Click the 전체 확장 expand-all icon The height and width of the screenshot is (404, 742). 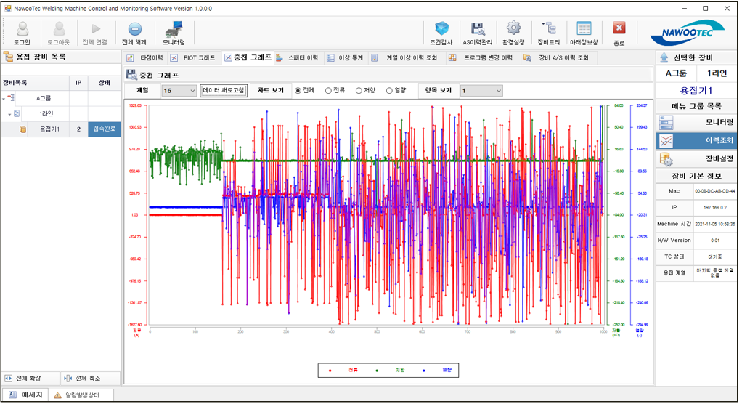click(9, 379)
